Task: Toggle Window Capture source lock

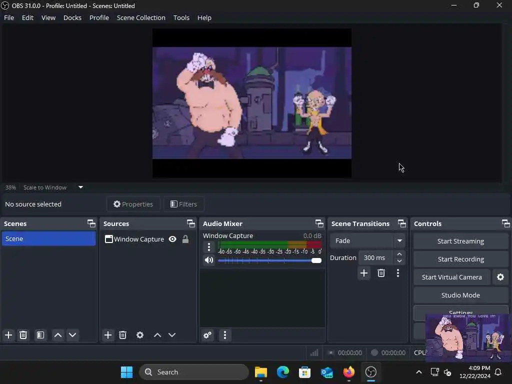Action: coord(185,239)
